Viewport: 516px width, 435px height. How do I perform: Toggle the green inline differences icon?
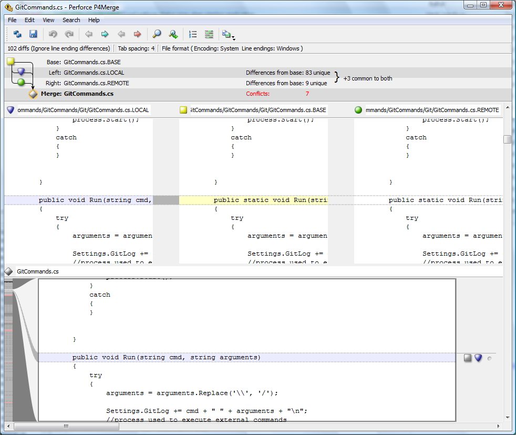pyautogui.click(x=209, y=34)
